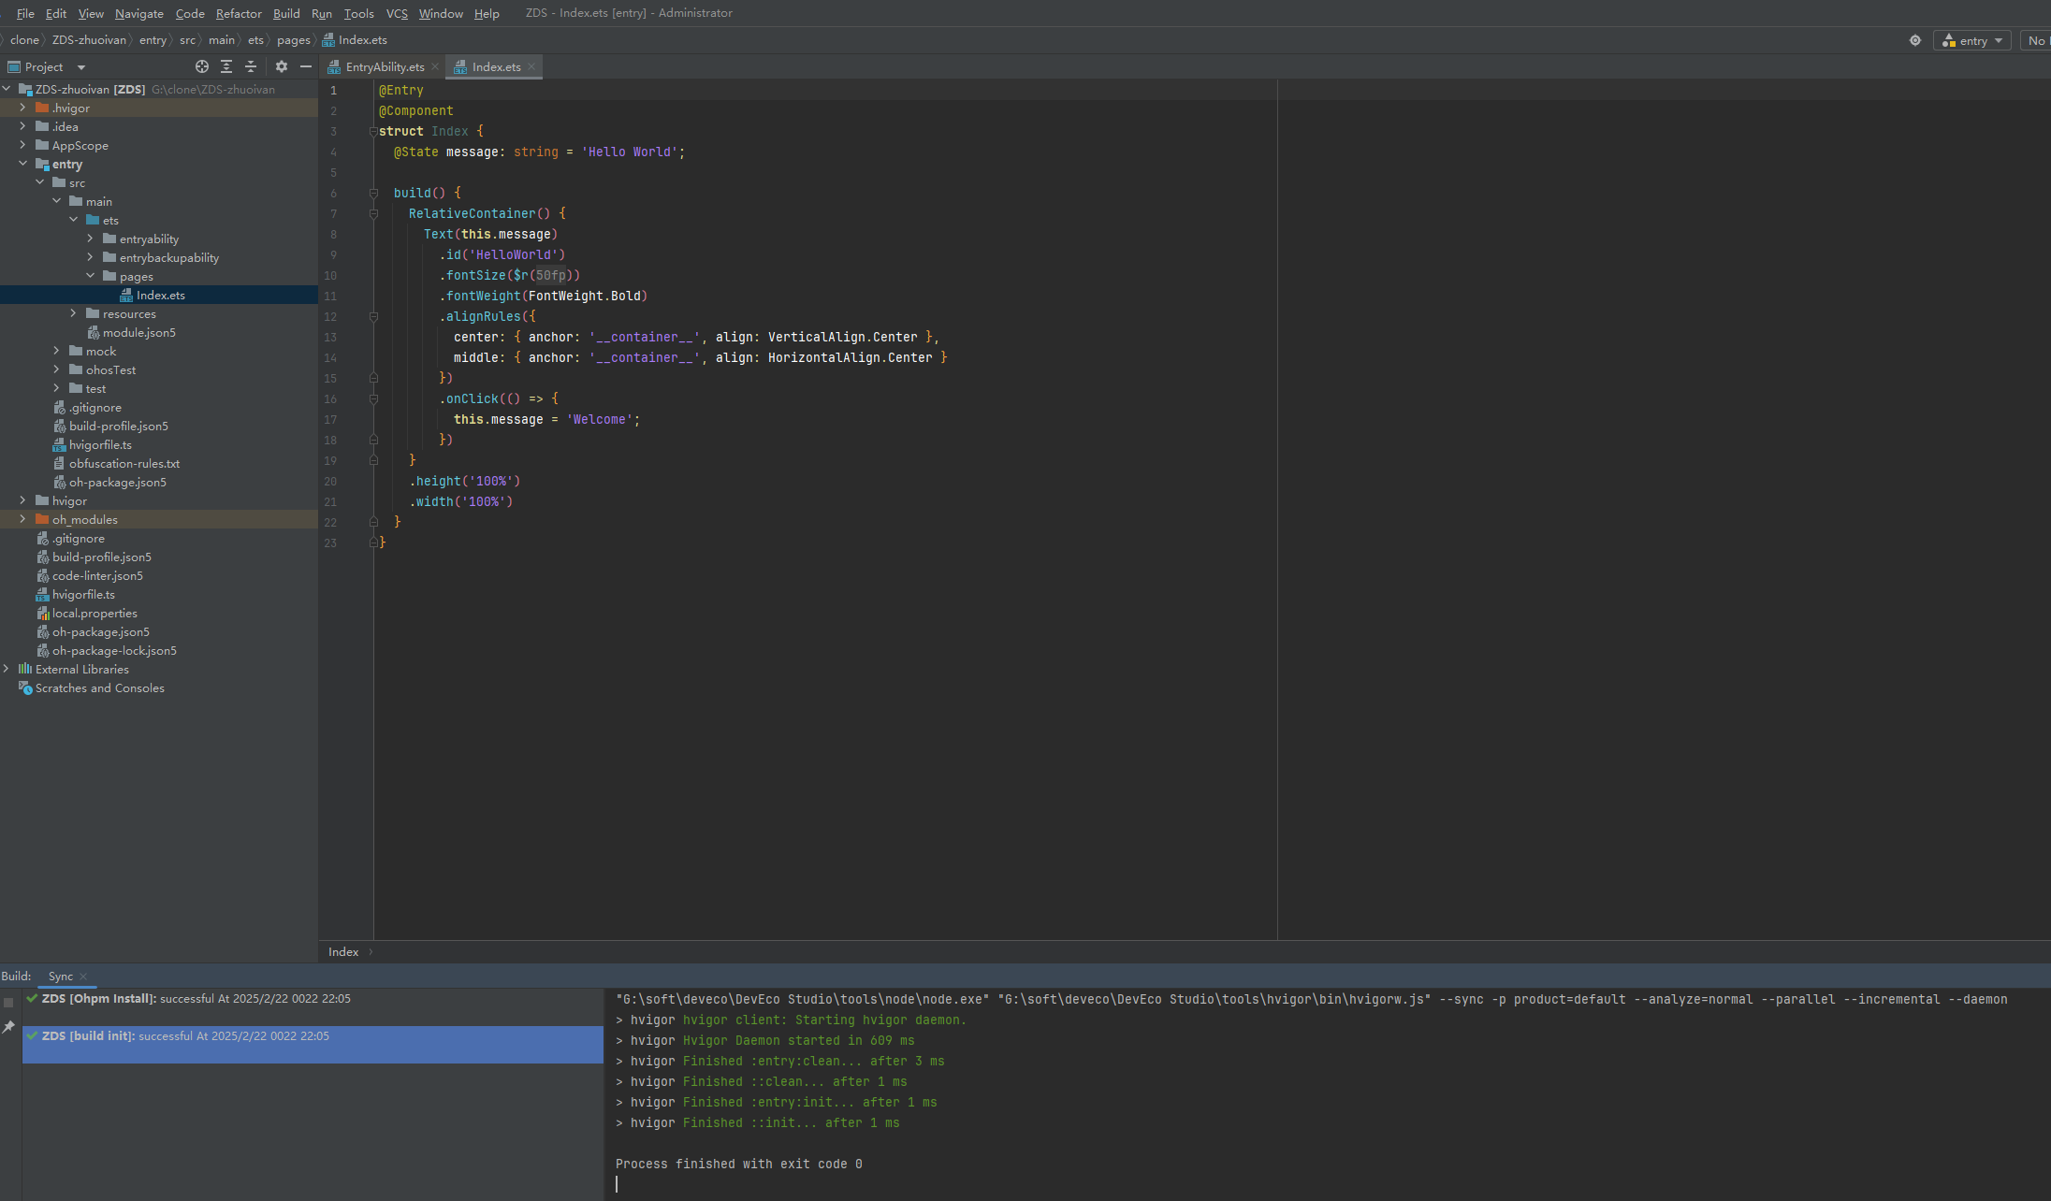The image size is (2051, 1201).
Task: Click the target icon left of entry selector
Action: tap(1915, 40)
